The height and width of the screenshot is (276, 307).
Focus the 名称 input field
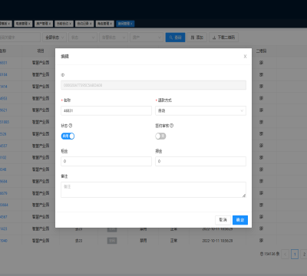point(106,110)
